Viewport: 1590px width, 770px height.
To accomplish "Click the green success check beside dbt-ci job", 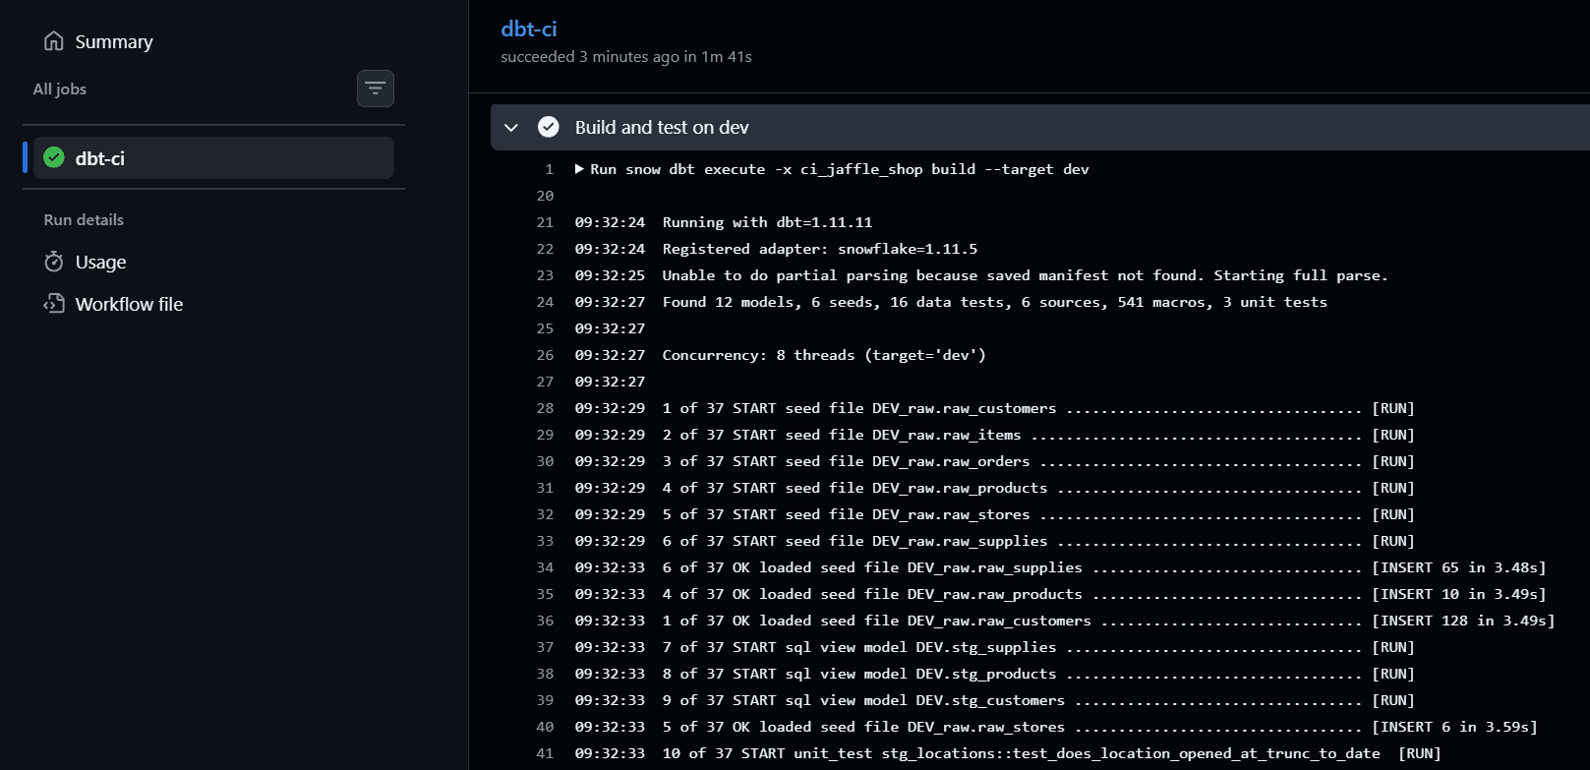I will click(54, 157).
